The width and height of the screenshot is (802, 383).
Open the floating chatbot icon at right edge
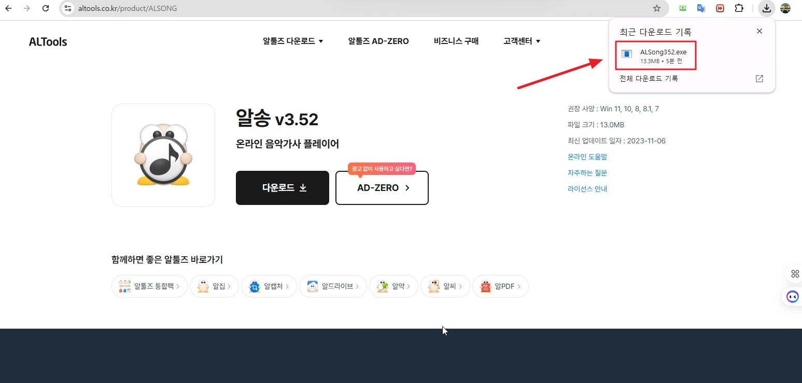click(793, 297)
